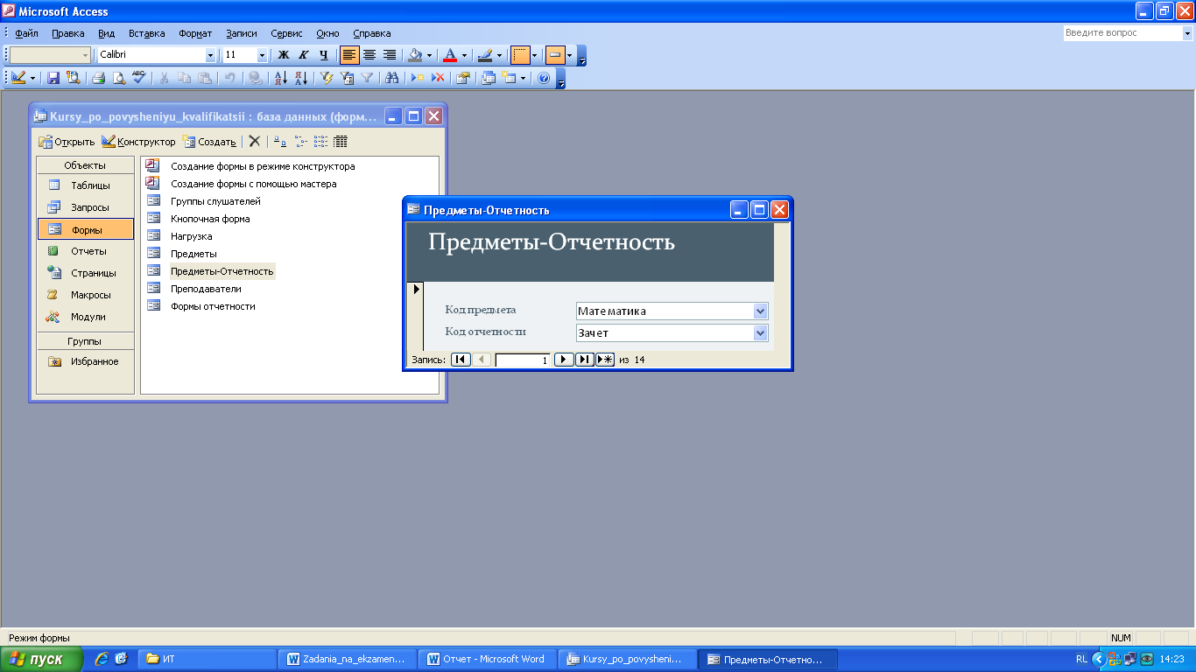This screenshot has width=1196, height=672.
Task: Open the font size 11 dropdown
Action: pos(262,55)
